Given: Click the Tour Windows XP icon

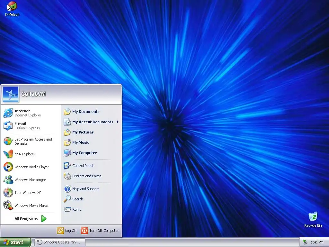Looking at the screenshot, I should 8,193.
